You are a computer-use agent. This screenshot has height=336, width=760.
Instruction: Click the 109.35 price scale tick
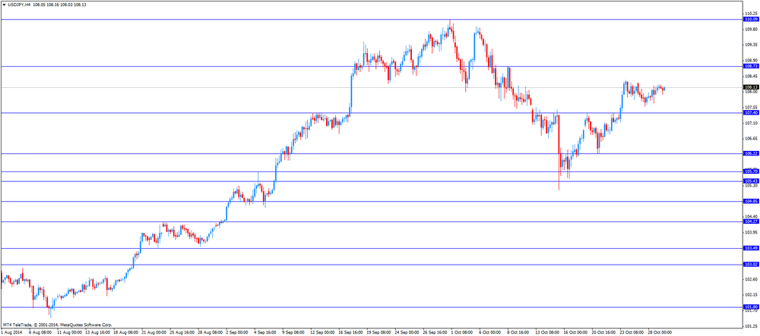click(x=751, y=45)
